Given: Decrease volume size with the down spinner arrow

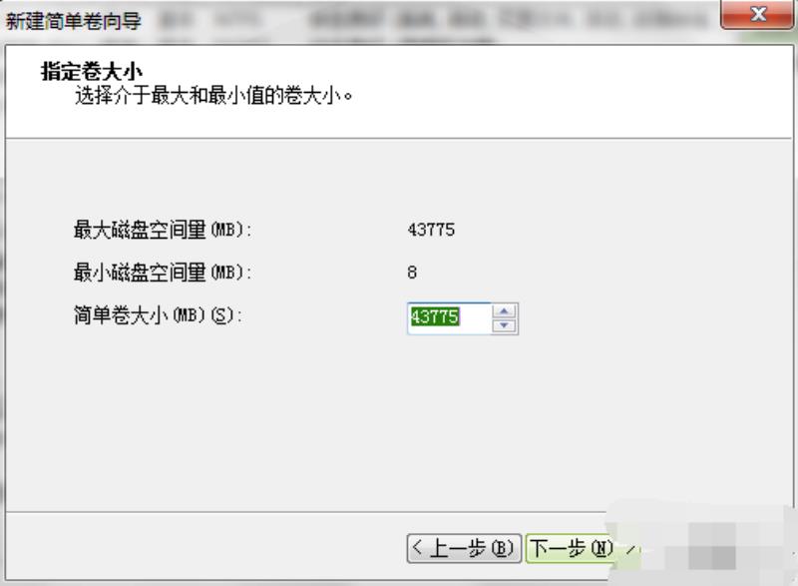Looking at the screenshot, I should click(x=504, y=325).
